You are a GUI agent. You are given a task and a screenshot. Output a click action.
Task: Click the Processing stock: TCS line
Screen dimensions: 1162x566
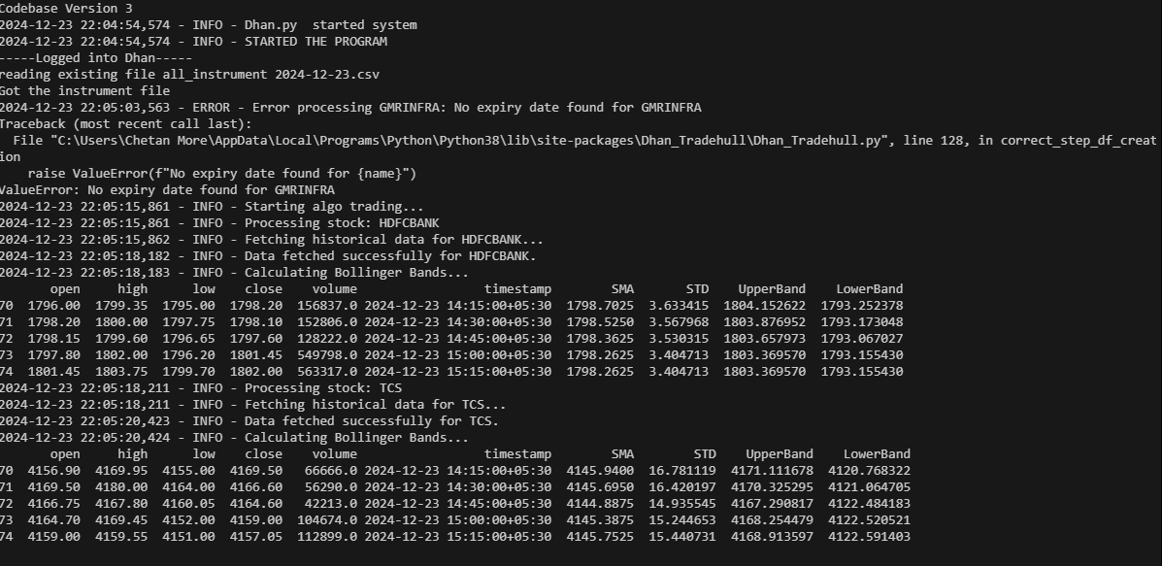tap(201, 388)
